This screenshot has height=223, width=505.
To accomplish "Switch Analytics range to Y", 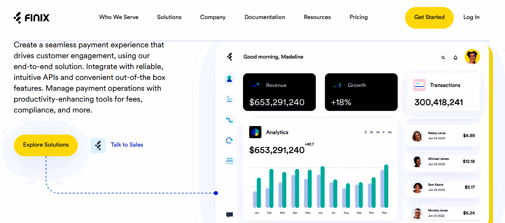I will tap(384, 132).
